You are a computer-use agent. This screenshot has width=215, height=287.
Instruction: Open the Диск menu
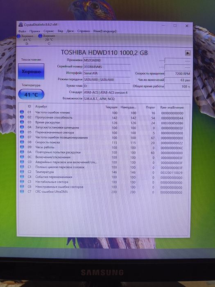(x=70, y=31)
